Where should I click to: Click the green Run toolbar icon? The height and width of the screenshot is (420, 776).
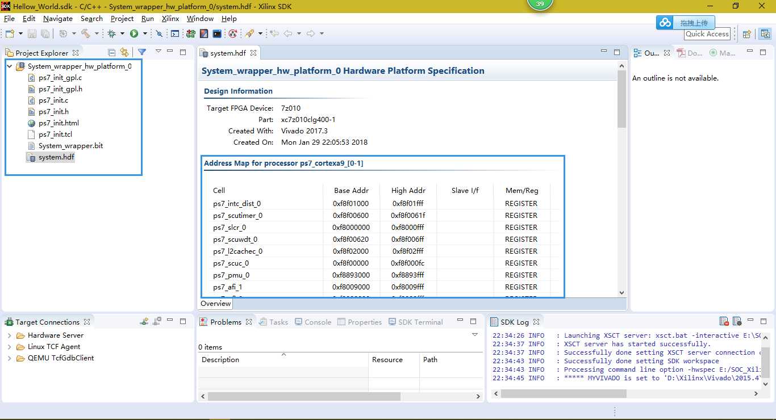(x=134, y=33)
